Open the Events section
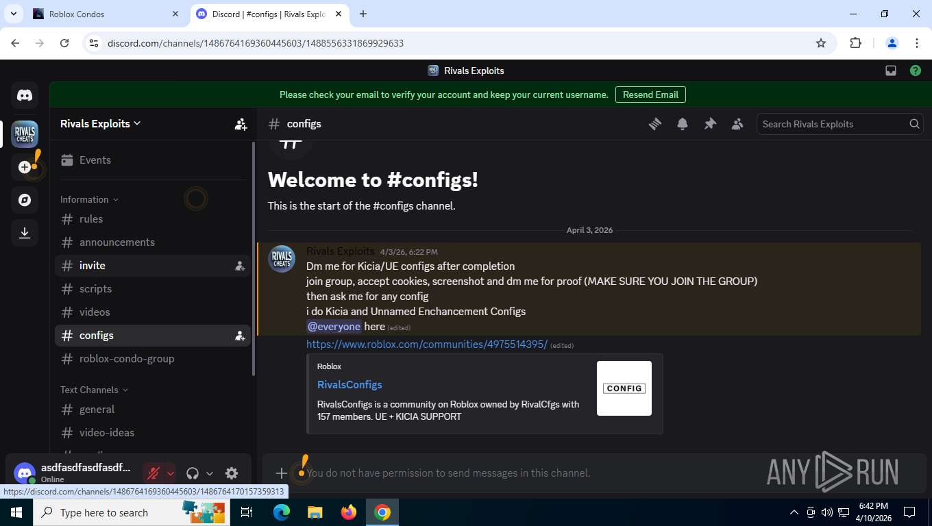The width and height of the screenshot is (932, 526). (x=151, y=160)
